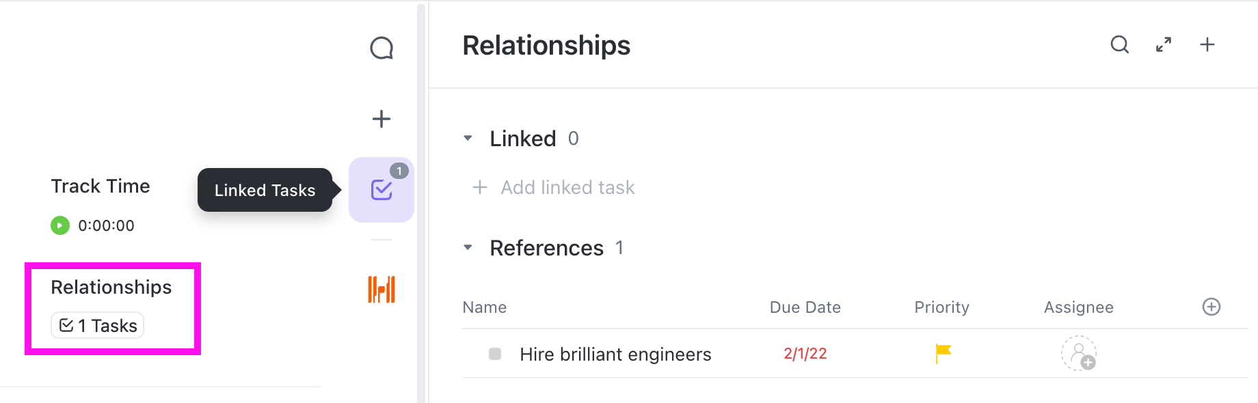Add a column with the plus in table header
This screenshot has height=403, width=1258.
pos(1211,307)
